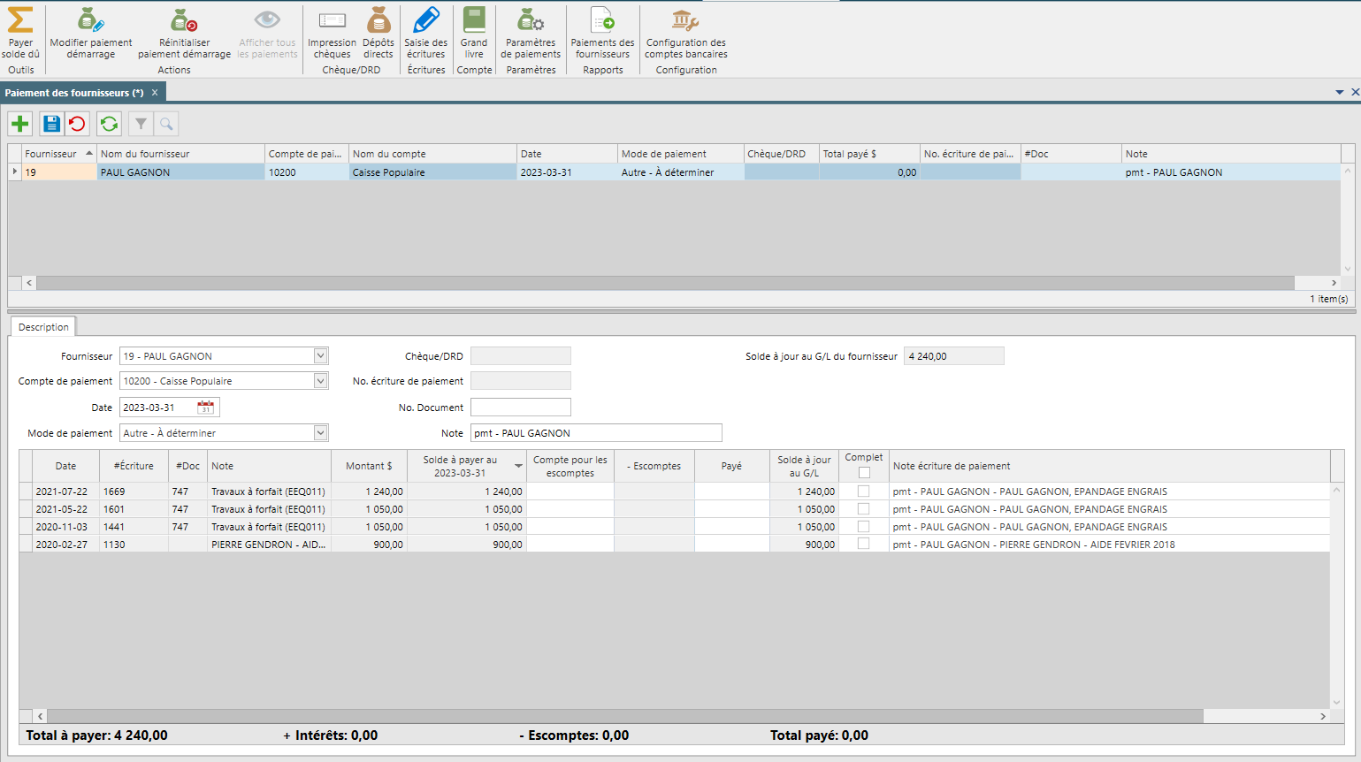Launch Saisie des écritures pencil icon

point(426,19)
